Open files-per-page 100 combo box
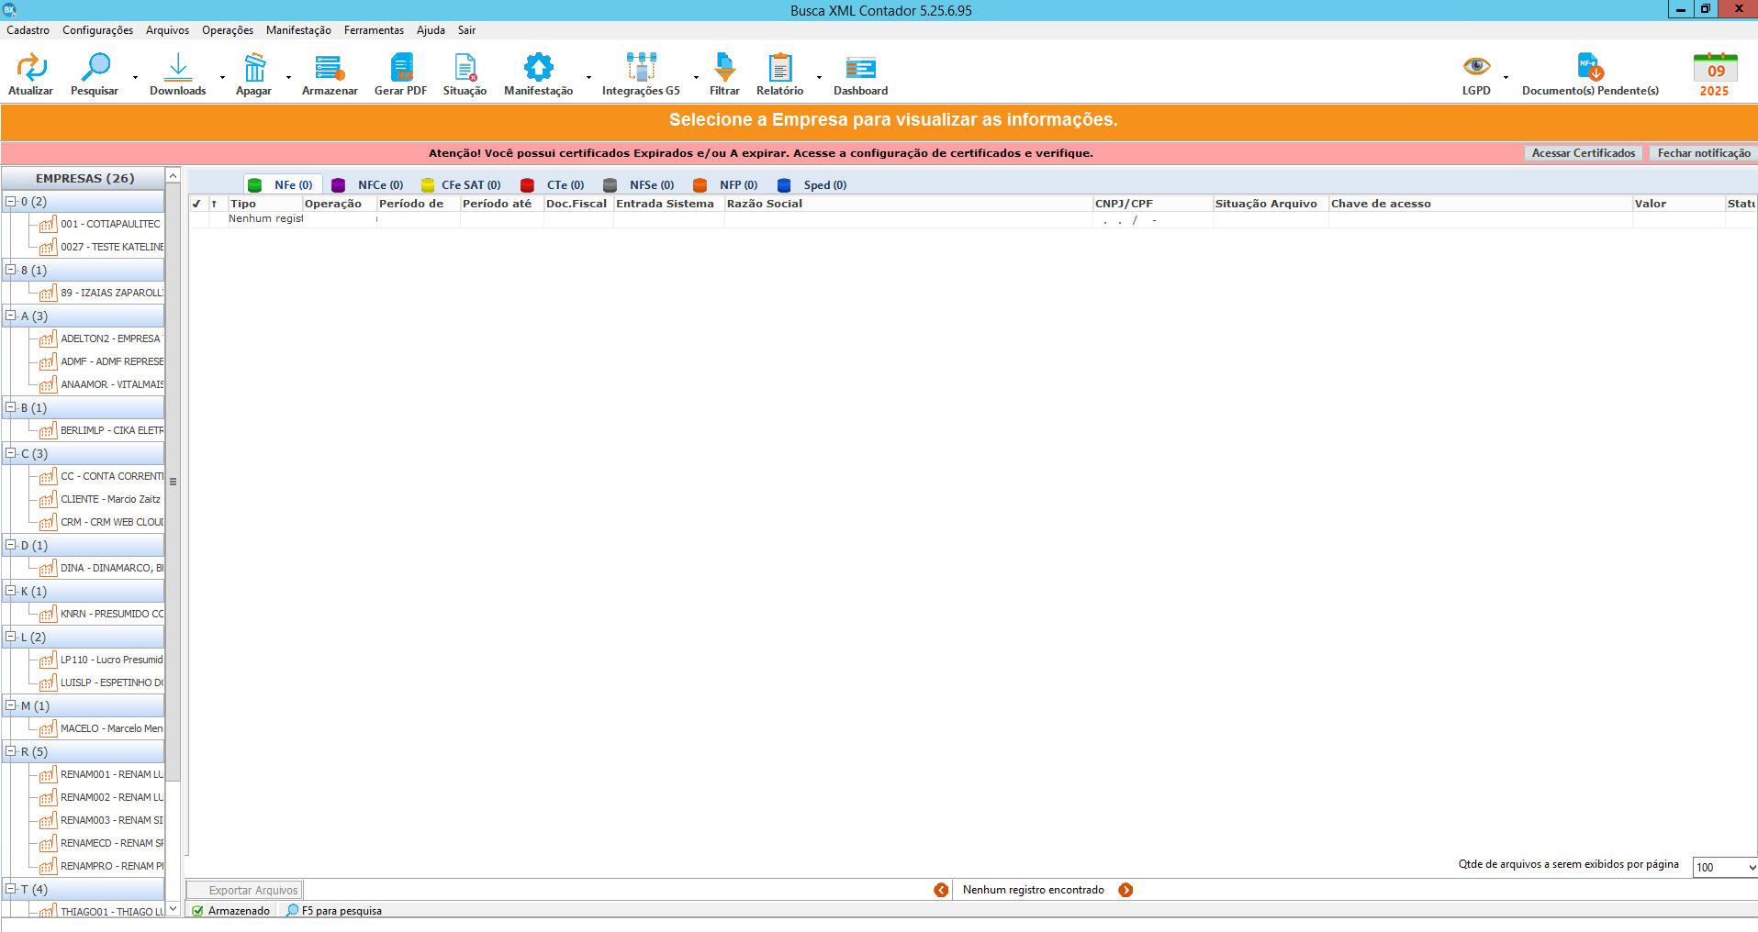 coord(1725,868)
